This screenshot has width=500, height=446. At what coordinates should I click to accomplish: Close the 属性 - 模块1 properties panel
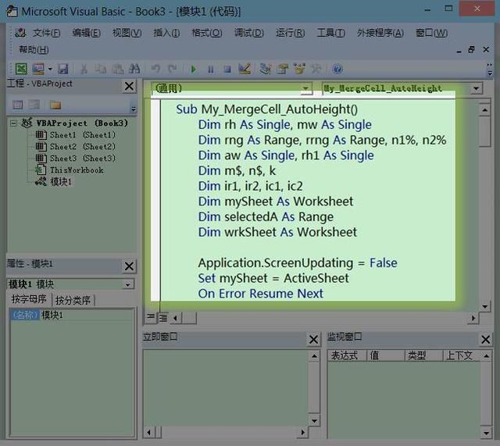point(129,266)
